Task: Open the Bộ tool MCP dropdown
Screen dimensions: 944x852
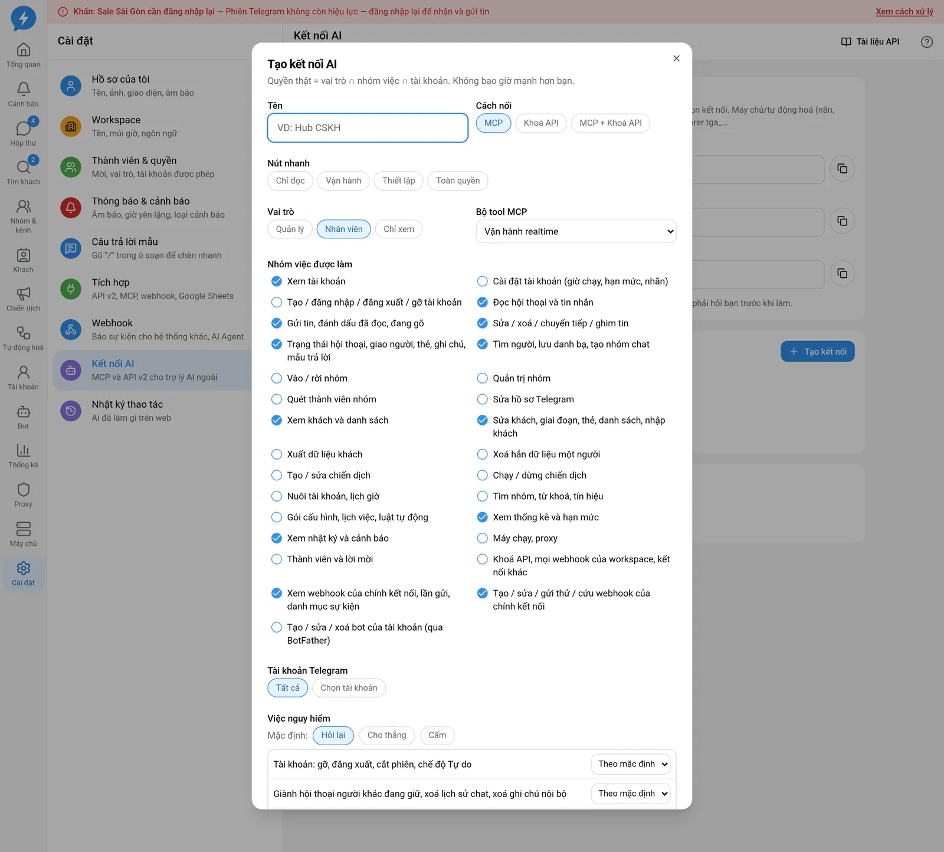Action: [x=576, y=231]
